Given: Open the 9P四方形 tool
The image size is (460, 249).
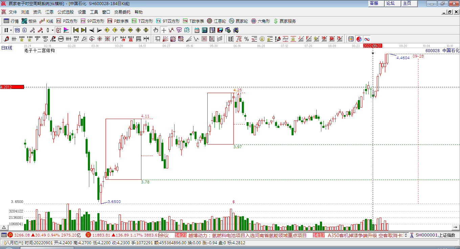Looking at the screenshot, I should click(x=92, y=21).
